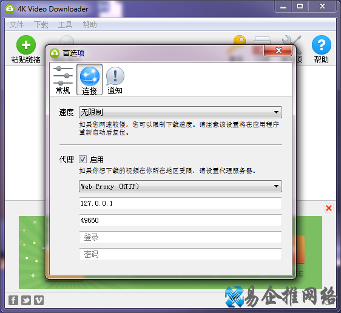This screenshot has width=341, height=313.
Task: Select the Connection (连接) globe tab
Action: pos(89,80)
